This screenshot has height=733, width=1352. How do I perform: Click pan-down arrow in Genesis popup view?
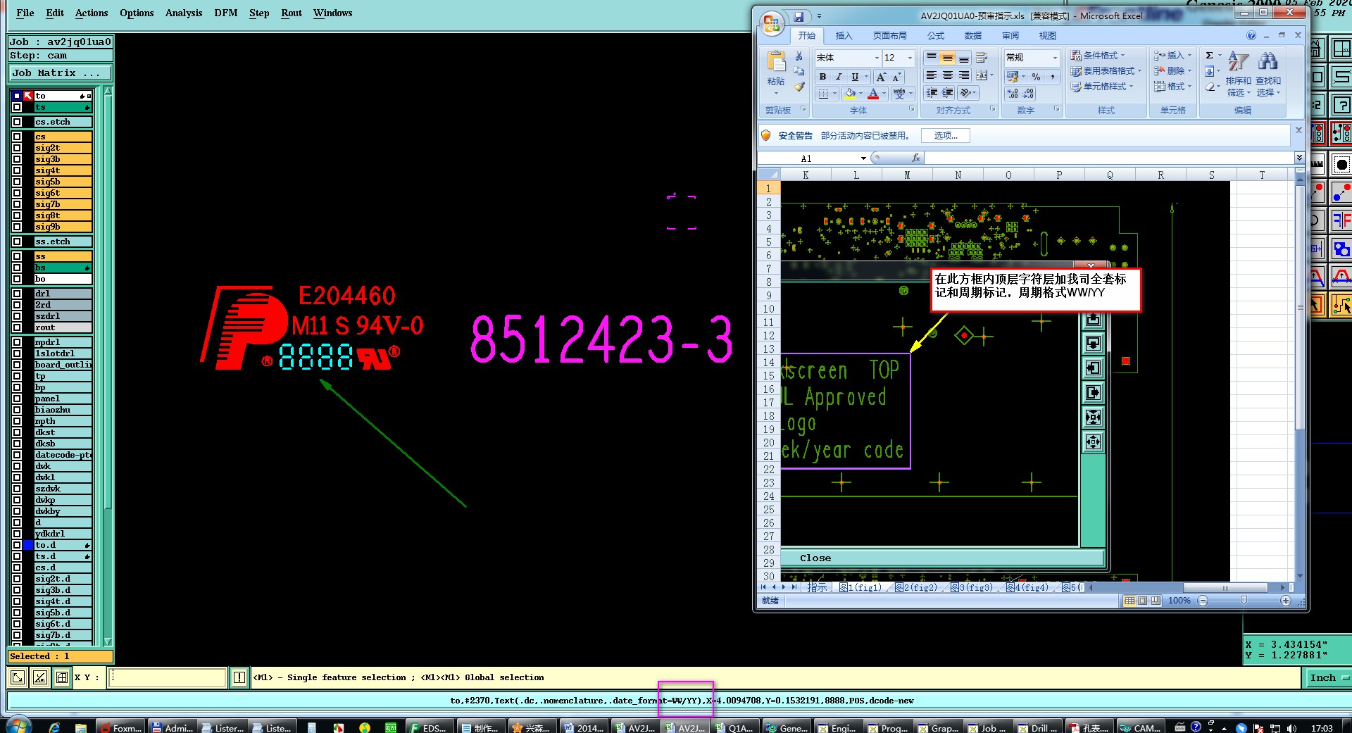(x=1093, y=344)
